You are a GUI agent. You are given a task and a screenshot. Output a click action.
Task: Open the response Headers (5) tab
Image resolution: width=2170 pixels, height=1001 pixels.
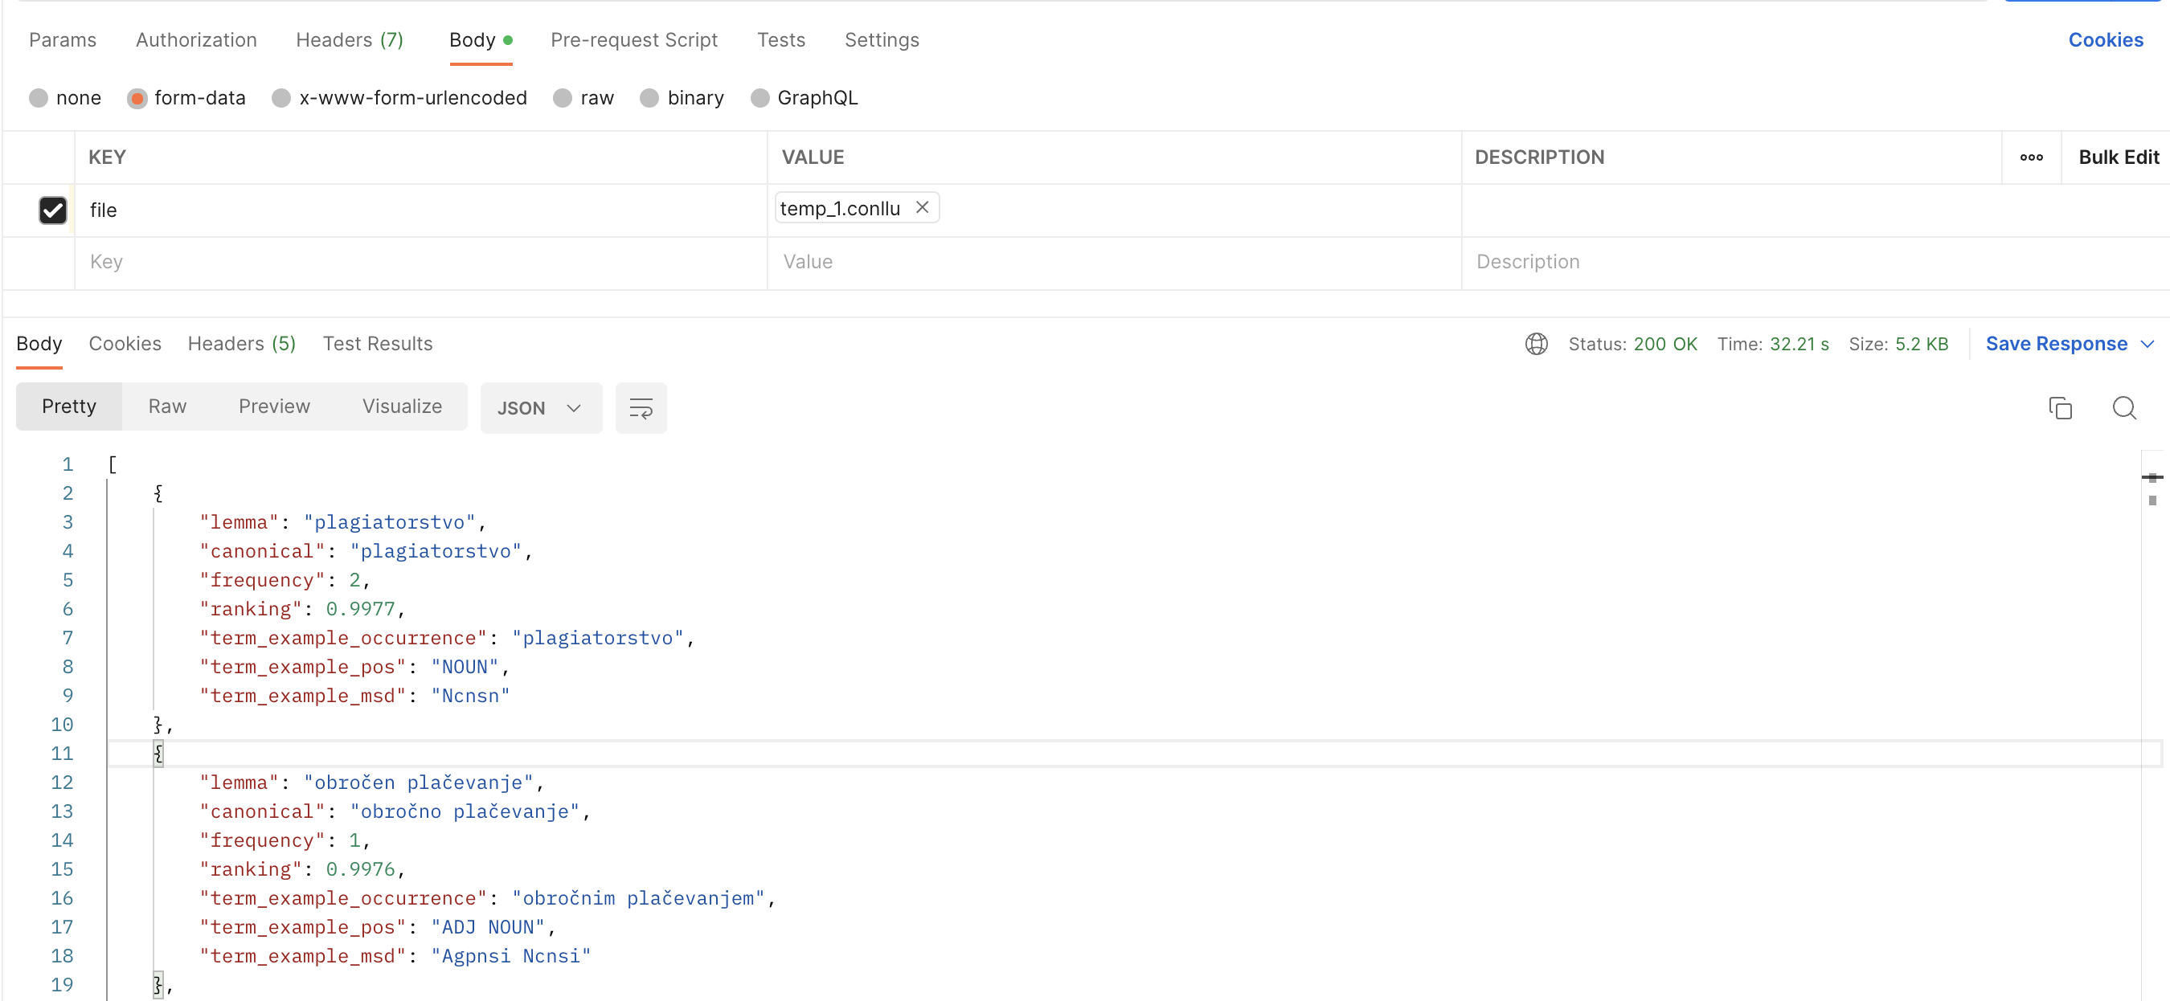pos(241,344)
